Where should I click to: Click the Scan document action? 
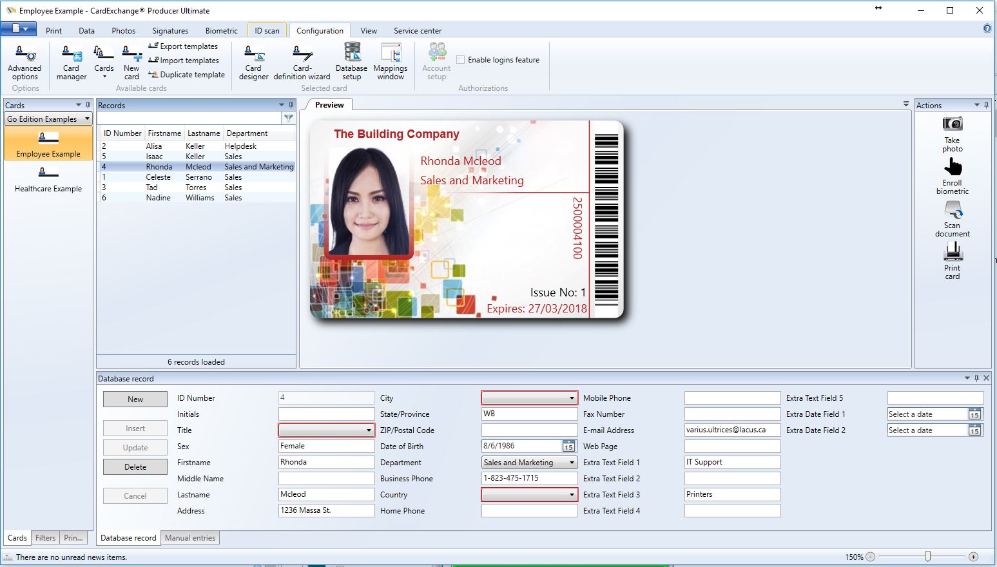coord(952,218)
